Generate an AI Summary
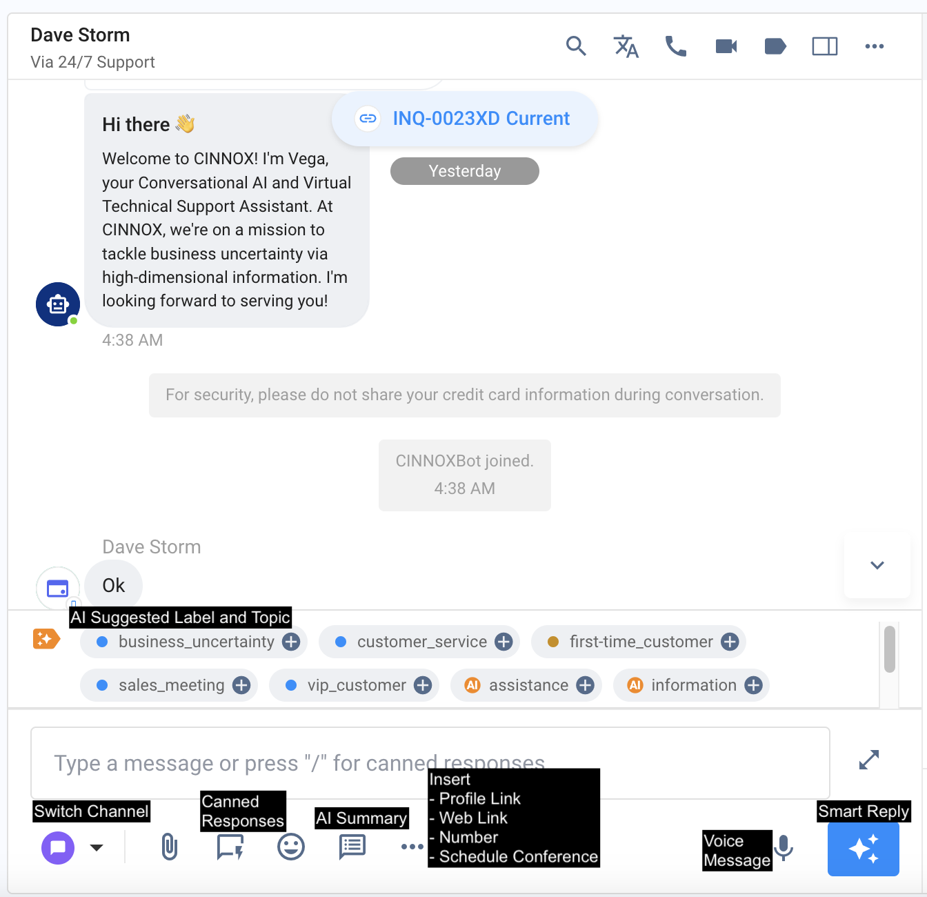Viewport: 927px width, 897px height. click(352, 847)
